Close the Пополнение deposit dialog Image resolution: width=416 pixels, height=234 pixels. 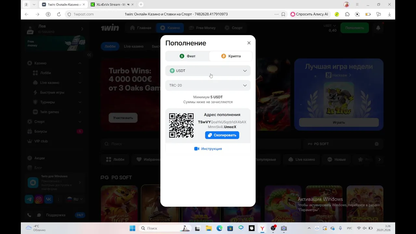pyautogui.click(x=249, y=43)
